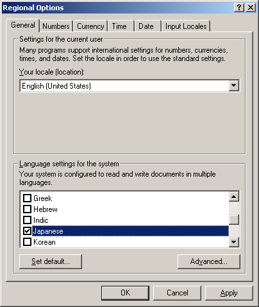Open the Input Locales tab
This screenshot has height=307, width=259.
186,26
